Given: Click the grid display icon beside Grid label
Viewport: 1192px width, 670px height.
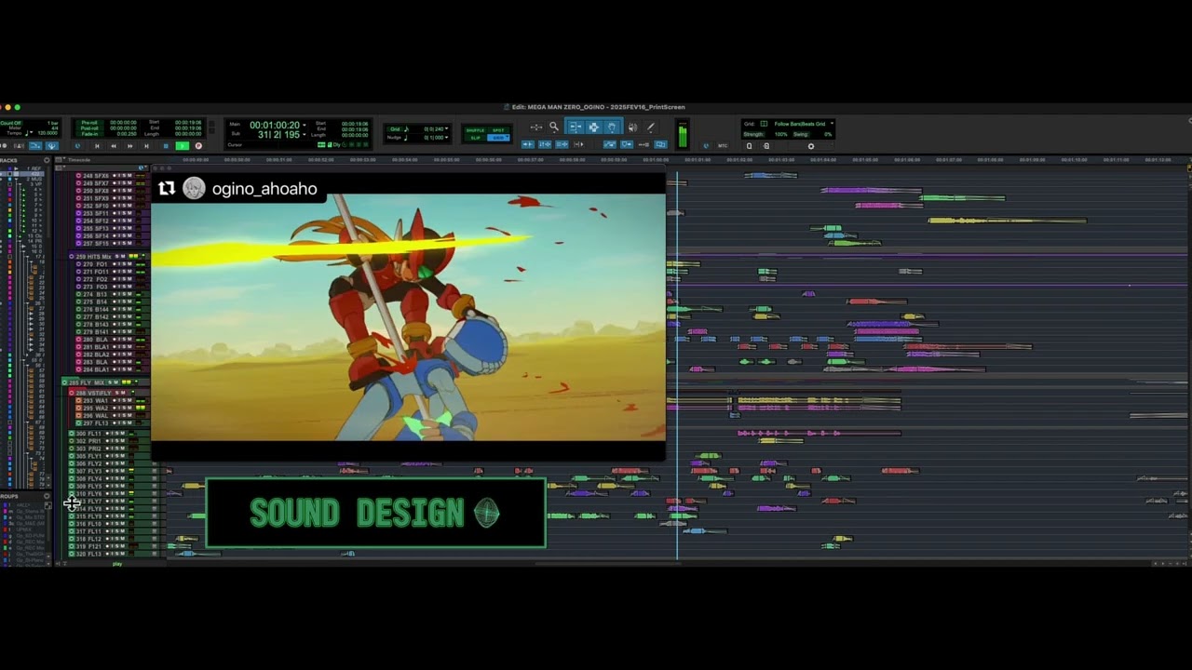Looking at the screenshot, I should 764,124.
